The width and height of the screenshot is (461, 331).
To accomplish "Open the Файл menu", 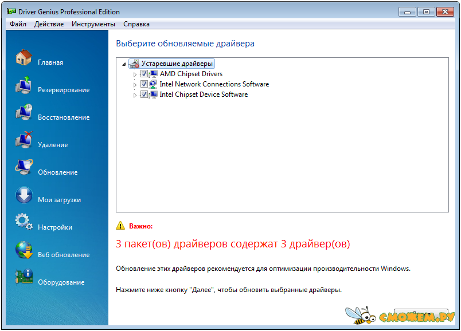I will pyautogui.click(x=18, y=24).
